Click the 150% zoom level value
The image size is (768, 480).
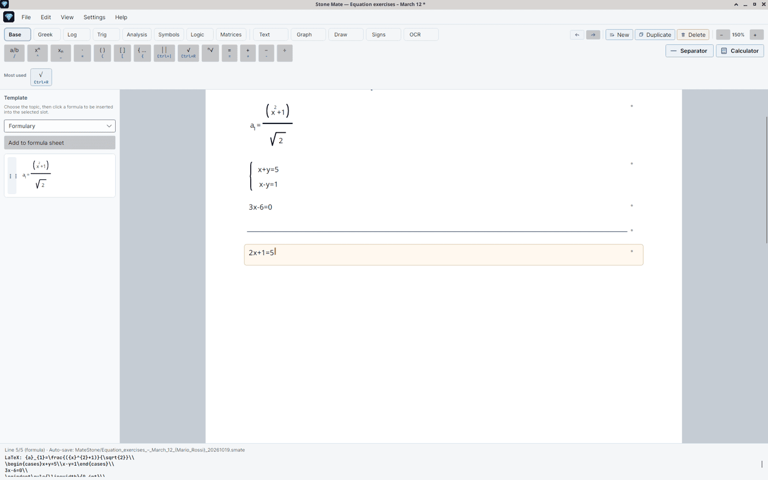(738, 35)
